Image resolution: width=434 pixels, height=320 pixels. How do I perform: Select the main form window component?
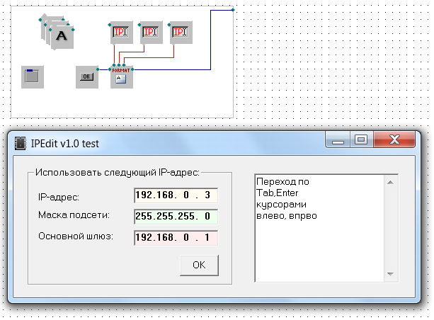pos(33,76)
